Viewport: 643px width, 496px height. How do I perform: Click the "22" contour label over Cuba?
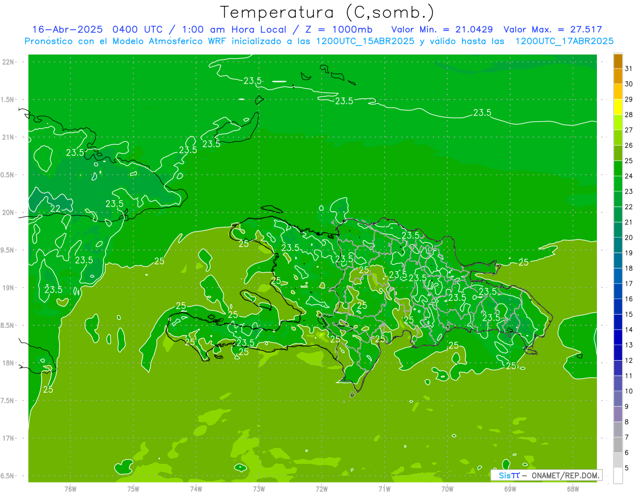point(55,208)
